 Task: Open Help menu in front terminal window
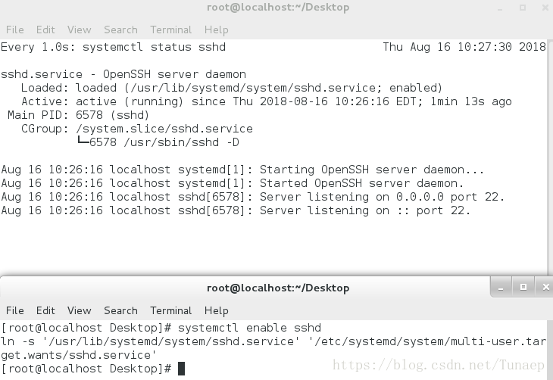point(217,310)
